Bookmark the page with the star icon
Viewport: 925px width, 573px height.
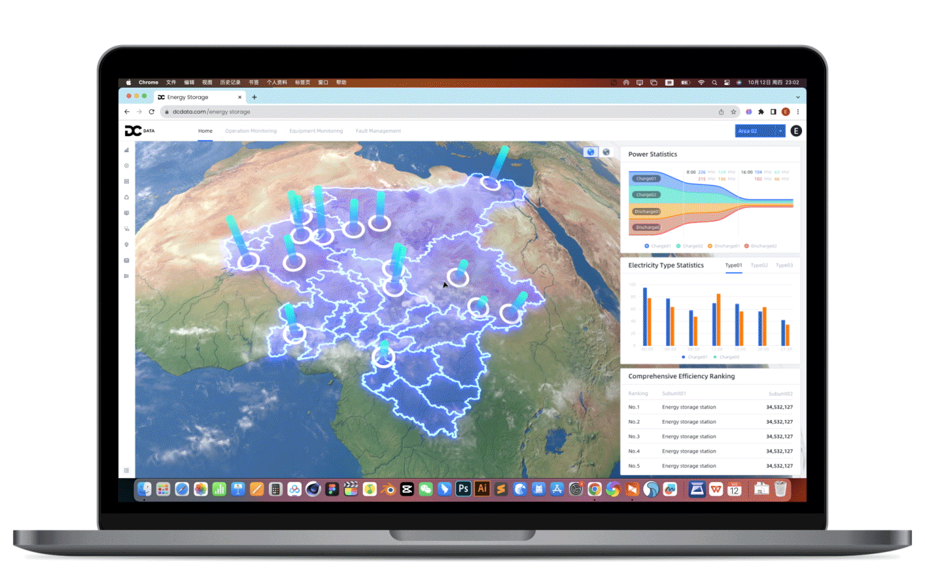point(733,112)
